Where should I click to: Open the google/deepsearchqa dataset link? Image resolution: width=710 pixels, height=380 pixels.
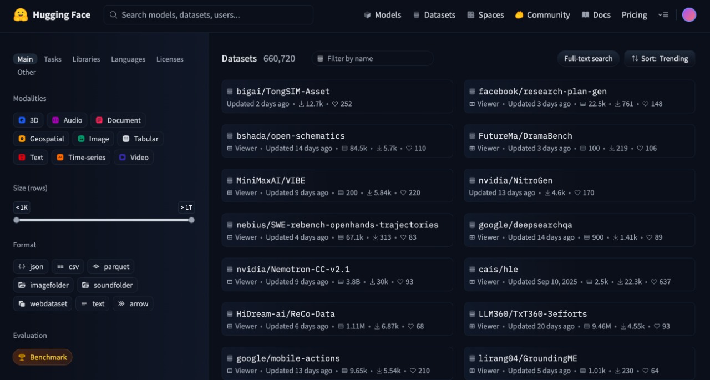coord(525,225)
